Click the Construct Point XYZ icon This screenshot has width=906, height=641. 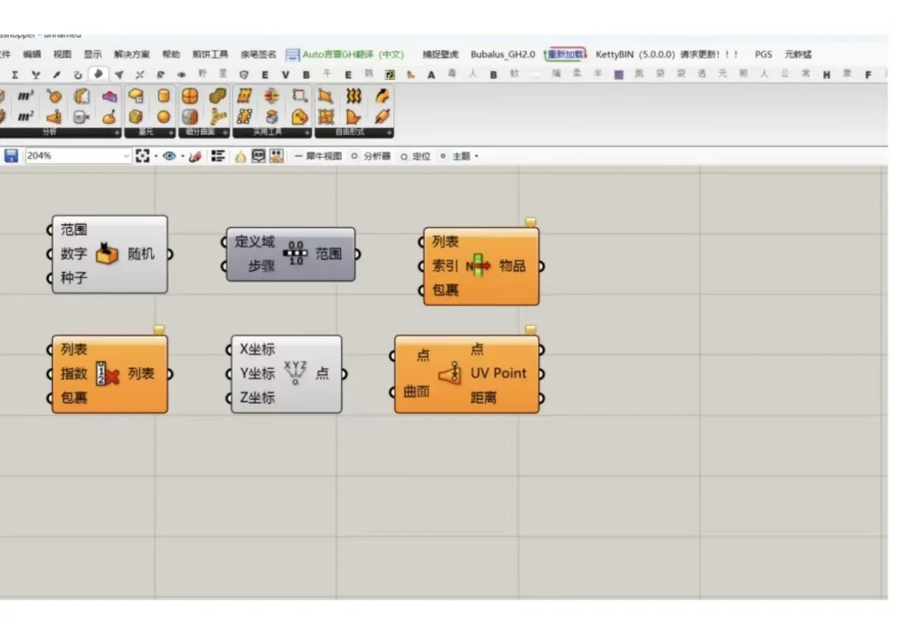click(296, 373)
